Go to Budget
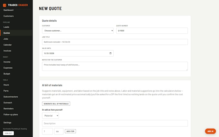219x137 pixels. point(7,74)
